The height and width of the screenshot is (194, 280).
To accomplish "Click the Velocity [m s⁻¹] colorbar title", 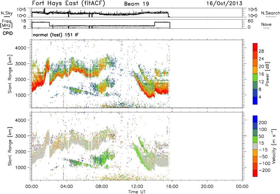I will coord(274,146).
